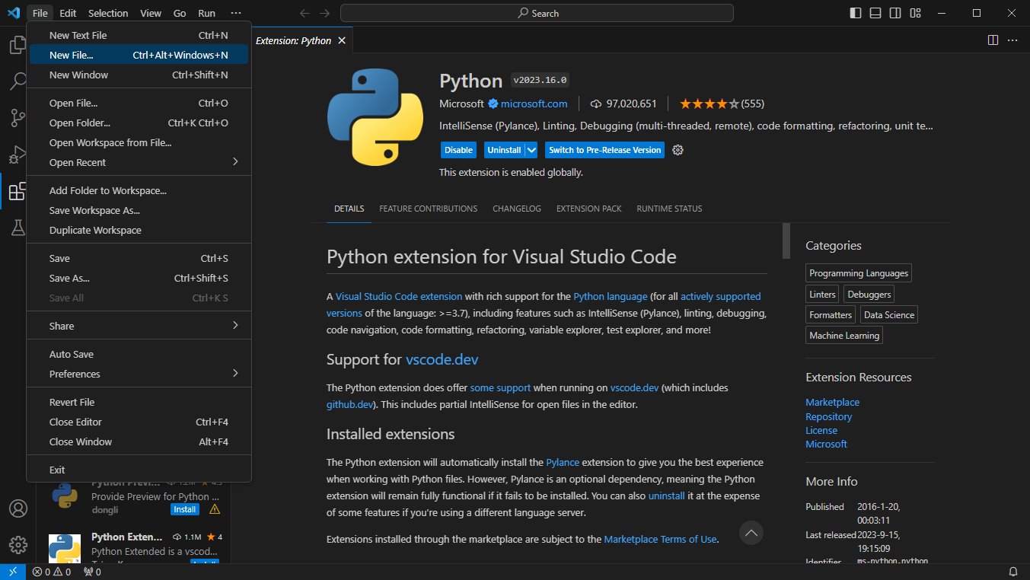The image size is (1030, 580).
Task: Click the notifications bell icon
Action: [x=1013, y=572]
